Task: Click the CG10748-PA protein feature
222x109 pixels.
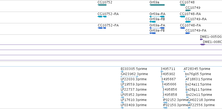Action: [182, 28]
